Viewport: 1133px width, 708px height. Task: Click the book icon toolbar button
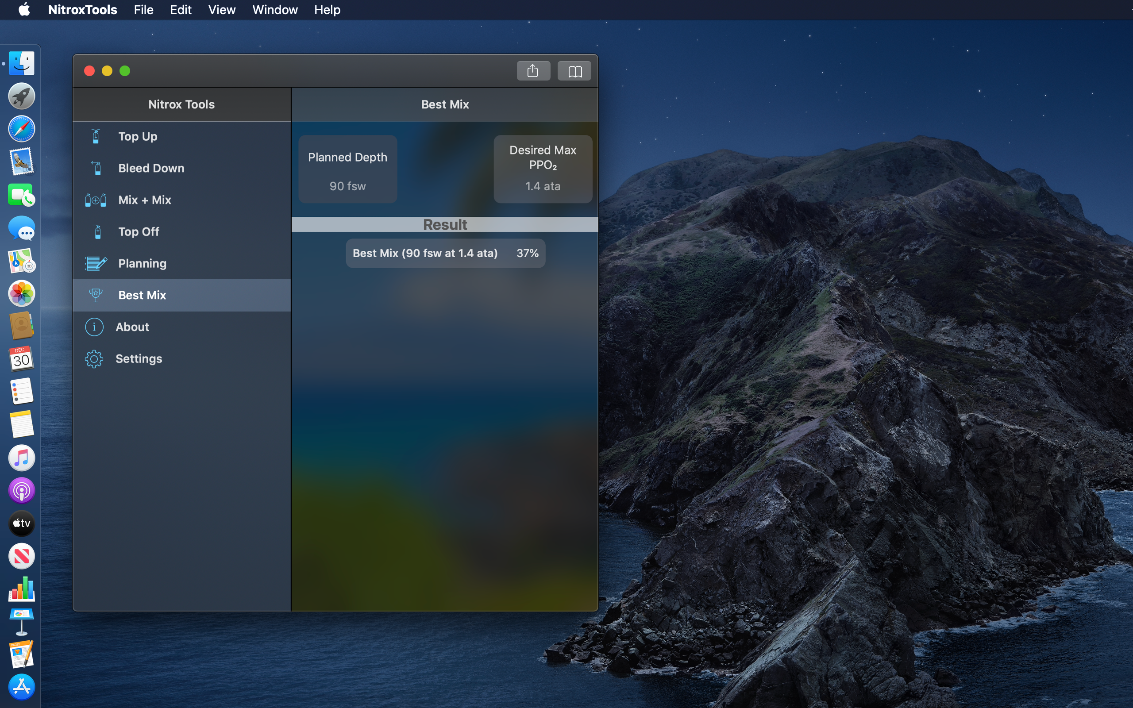(x=574, y=71)
